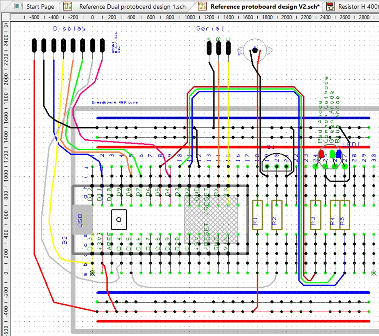The width and height of the screenshot is (379, 336).
Task: Select Serial connector pin B
Action: click(x=219, y=48)
